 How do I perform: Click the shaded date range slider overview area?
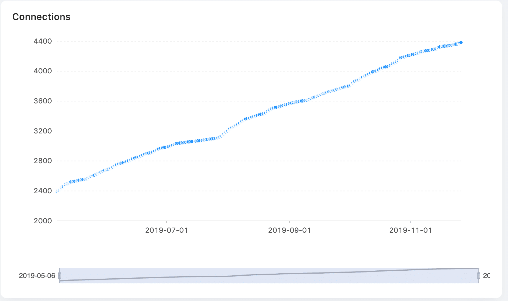click(x=269, y=276)
